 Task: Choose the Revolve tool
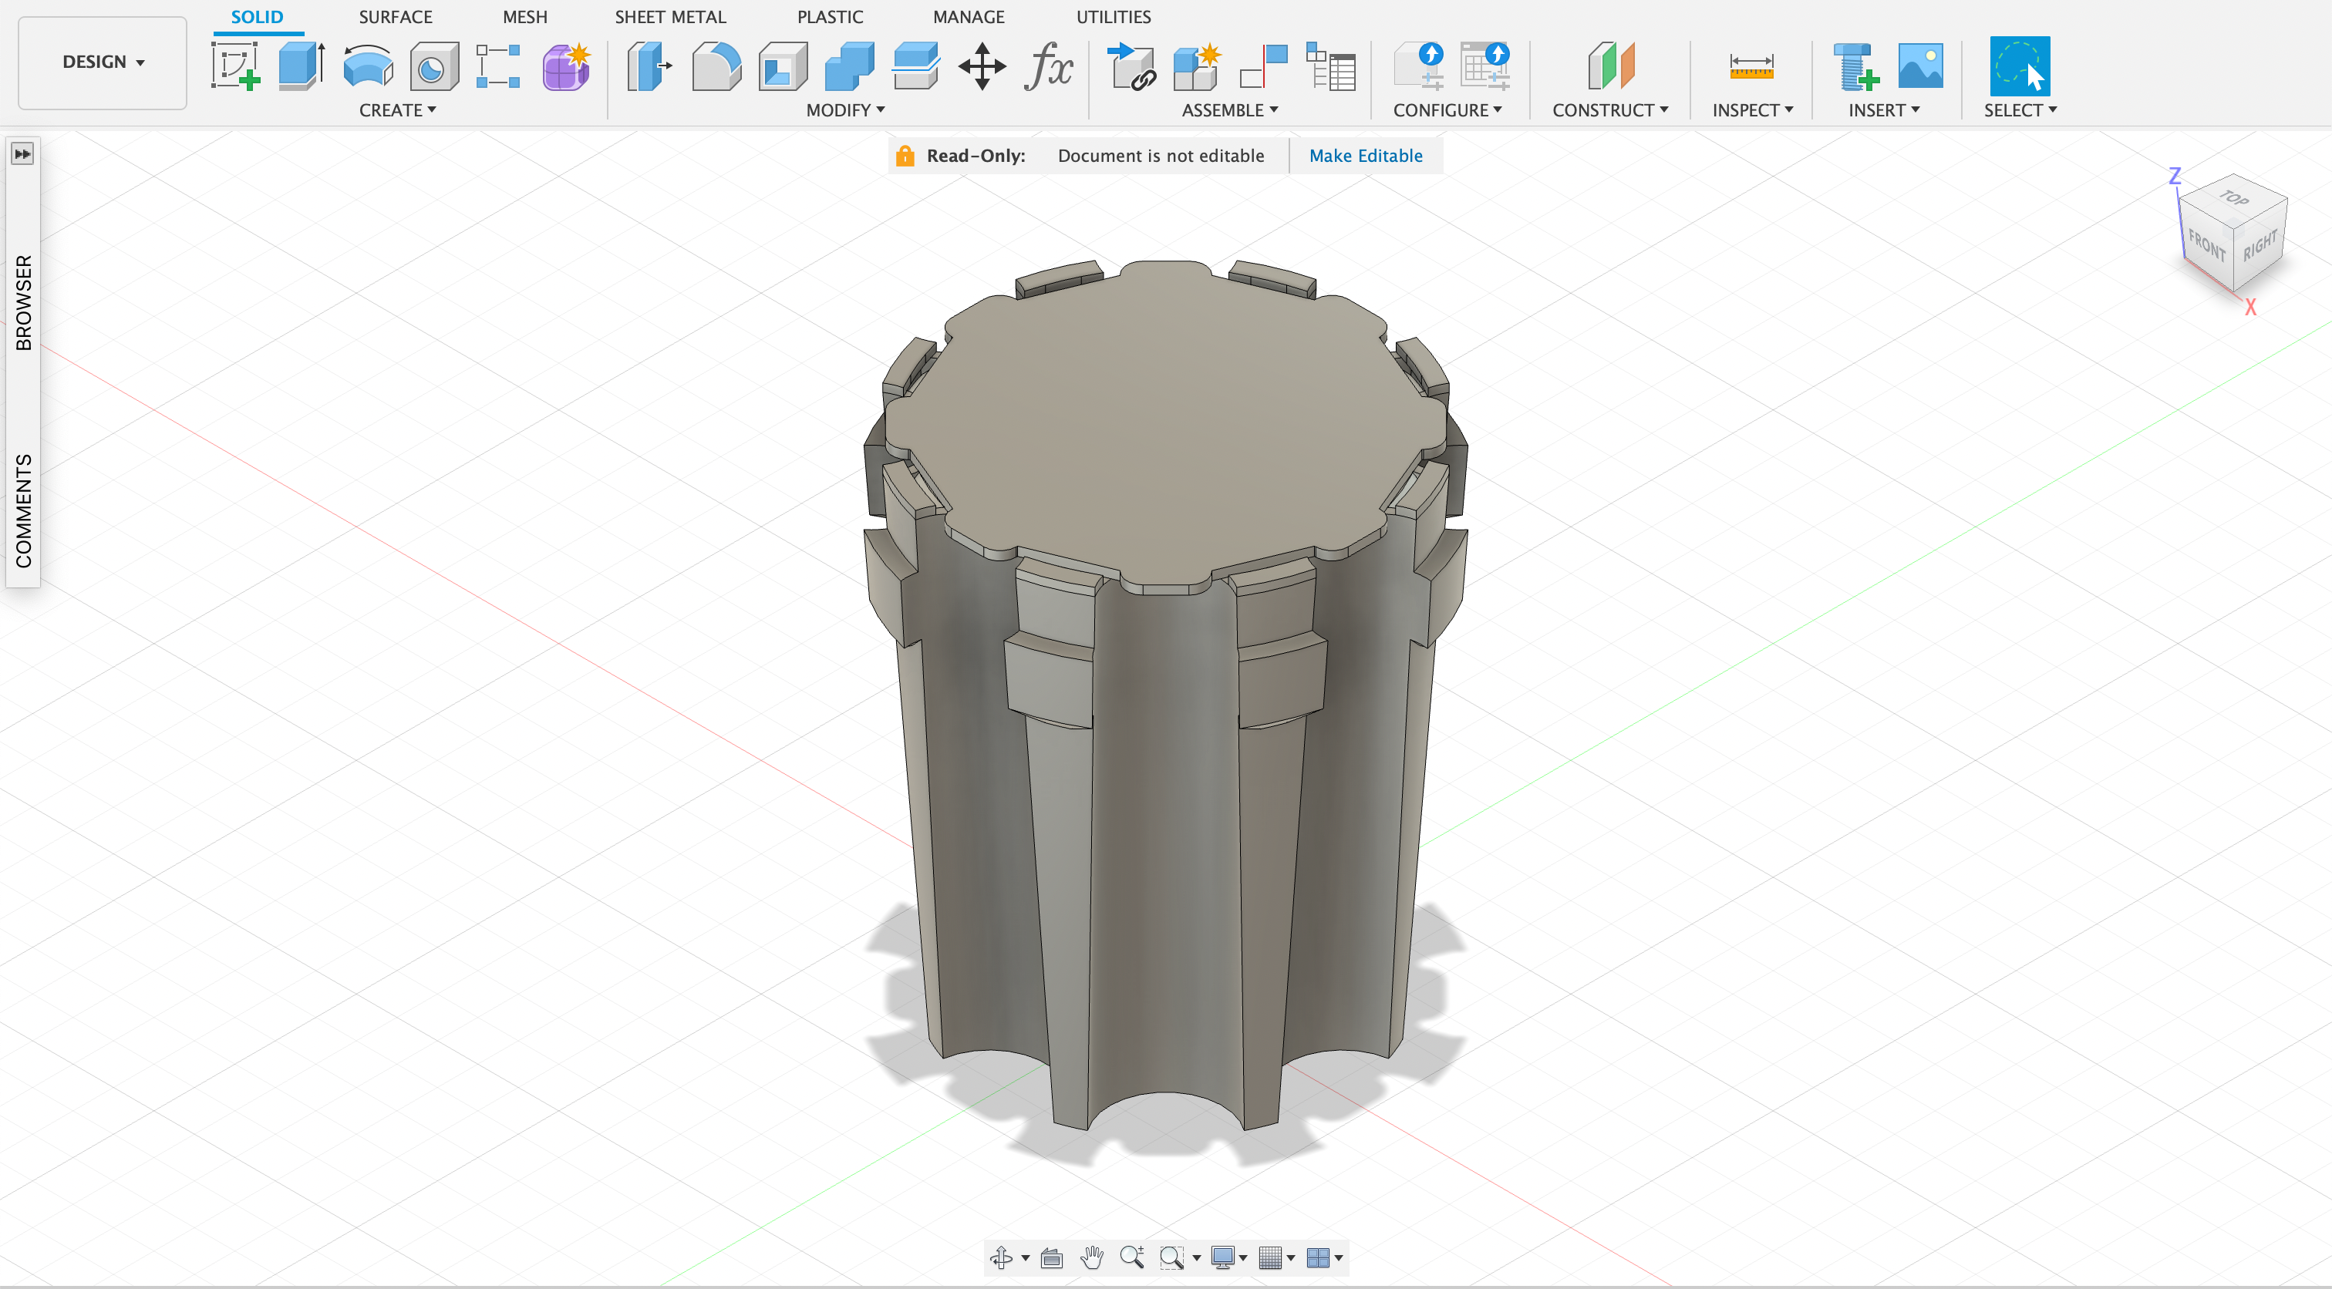coord(369,66)
